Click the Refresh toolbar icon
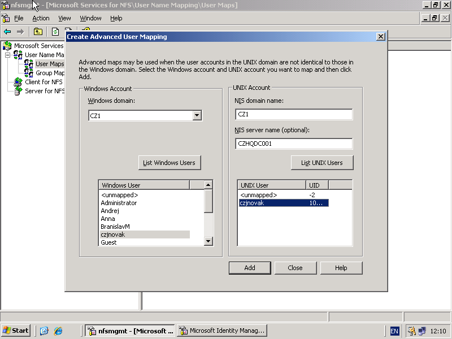Viewport: 452px width, 339px height. [x=55, y=32]
